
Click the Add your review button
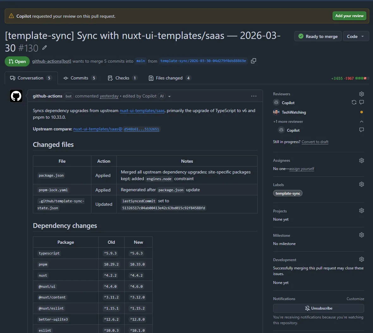coord(349,16)
